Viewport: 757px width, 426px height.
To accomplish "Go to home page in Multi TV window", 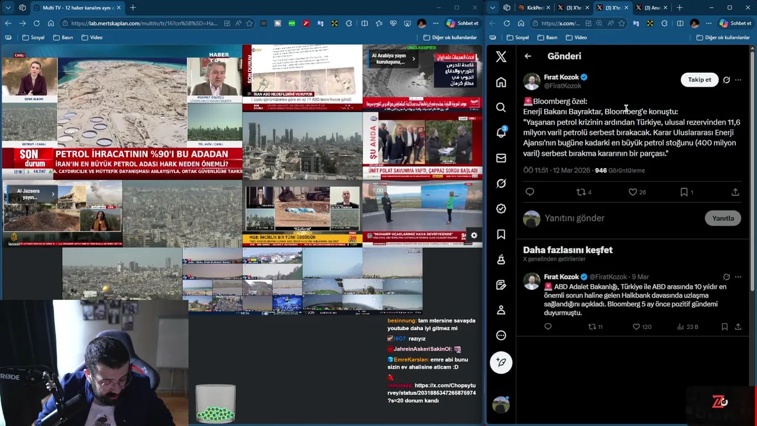I will pyautogui.click(x=51, y=23).
